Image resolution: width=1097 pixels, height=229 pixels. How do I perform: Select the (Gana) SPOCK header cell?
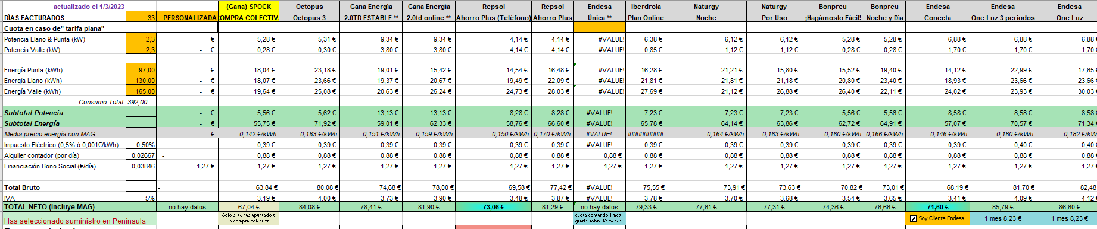[x=248, y=7]
